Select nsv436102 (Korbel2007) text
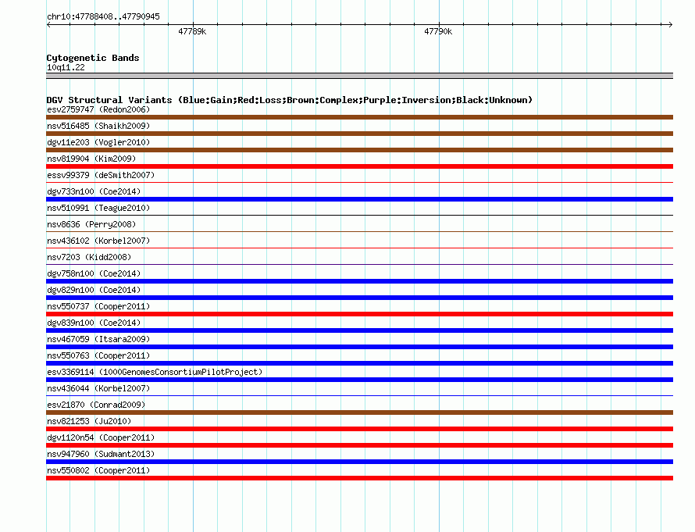 [x=98, y=241]
